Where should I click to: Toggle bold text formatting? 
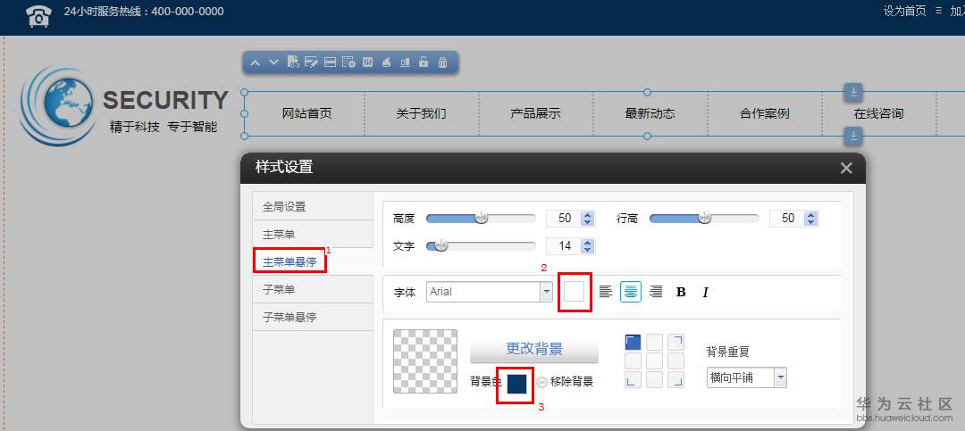[x=681, y=292]
